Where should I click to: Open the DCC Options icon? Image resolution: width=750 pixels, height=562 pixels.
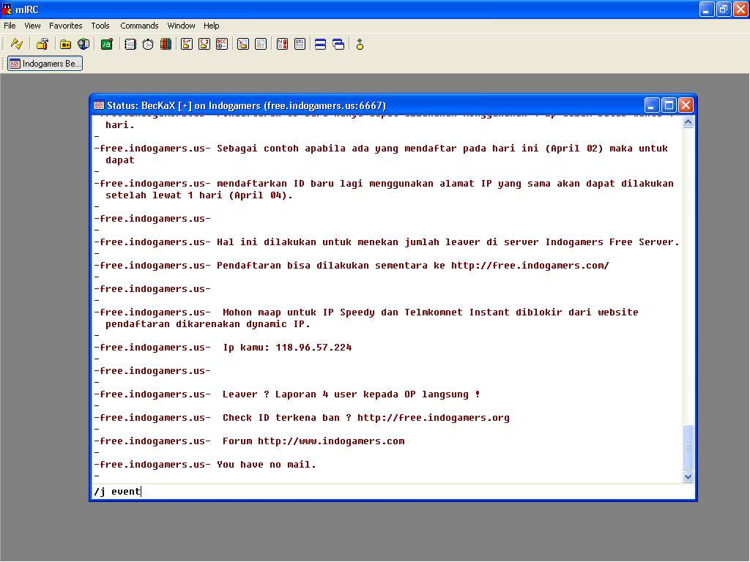222,45
